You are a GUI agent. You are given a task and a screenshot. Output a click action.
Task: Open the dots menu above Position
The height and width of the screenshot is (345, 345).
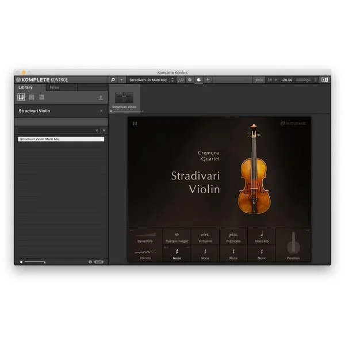pos(308,231)
